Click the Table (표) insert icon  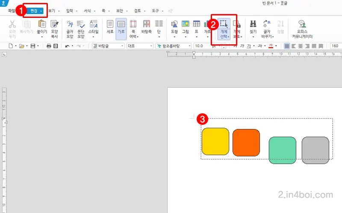click(x=197, y=24)
